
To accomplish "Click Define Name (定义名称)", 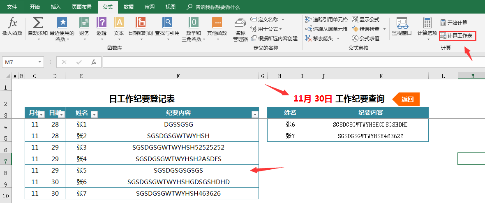I will click(x=264, y=19).
